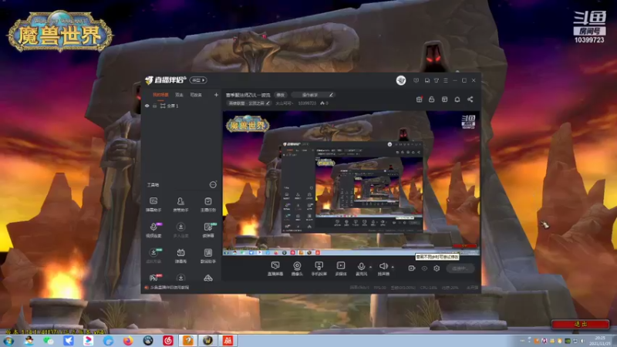Click the taskbar clock
This screenshot has width=617, height=347.
[600, 341]
